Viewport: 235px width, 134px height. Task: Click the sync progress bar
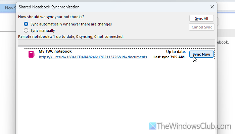(x=116, y=43)
